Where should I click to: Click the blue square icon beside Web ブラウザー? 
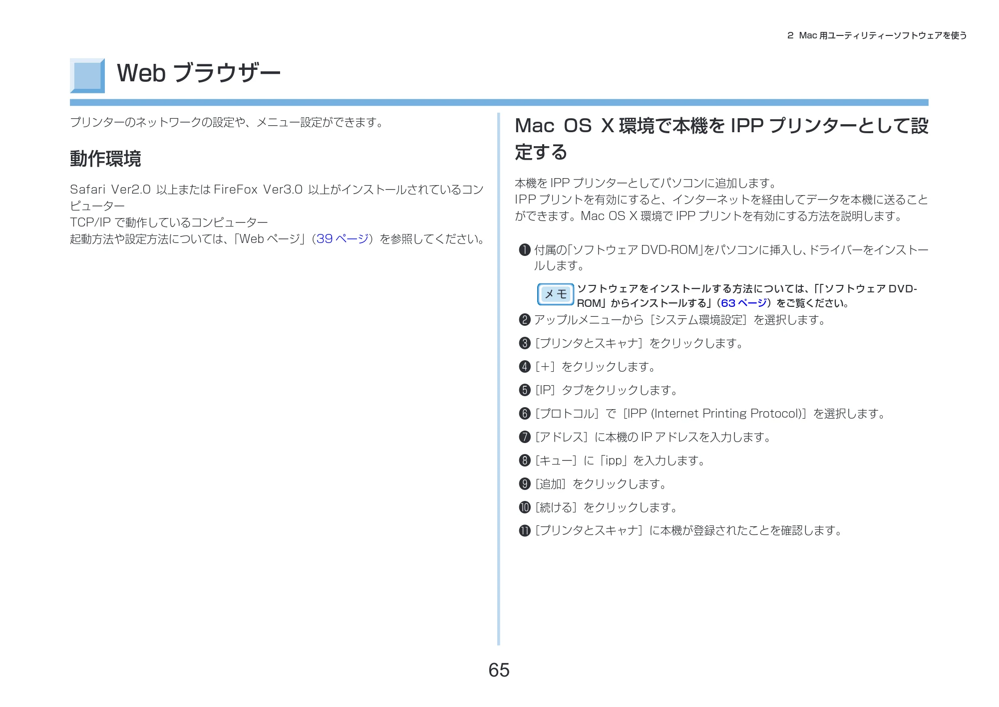point(87,76)
